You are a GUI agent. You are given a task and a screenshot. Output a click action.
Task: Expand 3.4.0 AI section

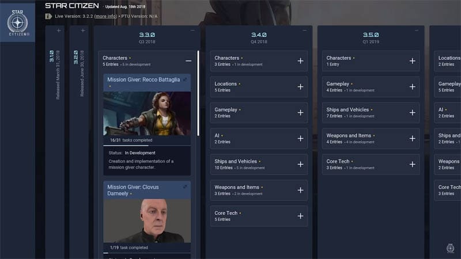pyautogui.click(x=300, y=138)
